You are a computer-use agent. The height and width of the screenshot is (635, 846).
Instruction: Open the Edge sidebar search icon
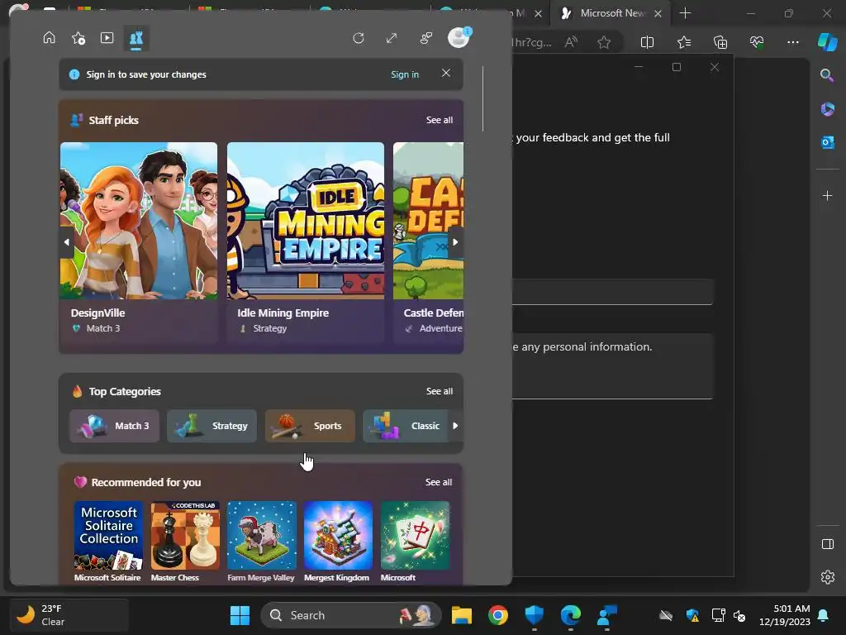point(827,75)
